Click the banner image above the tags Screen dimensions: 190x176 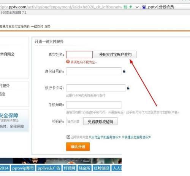pyautogui.click(x=61, y=161)
